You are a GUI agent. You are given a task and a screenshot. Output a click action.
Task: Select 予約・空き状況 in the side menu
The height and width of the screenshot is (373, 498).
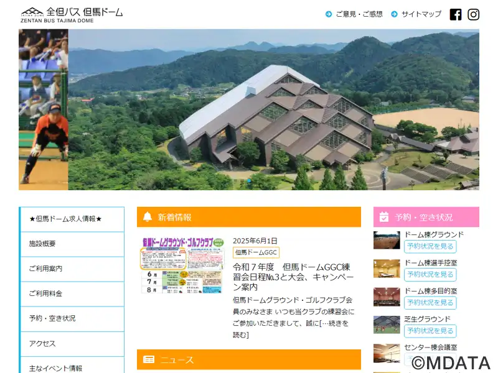(x=72, y=319)
